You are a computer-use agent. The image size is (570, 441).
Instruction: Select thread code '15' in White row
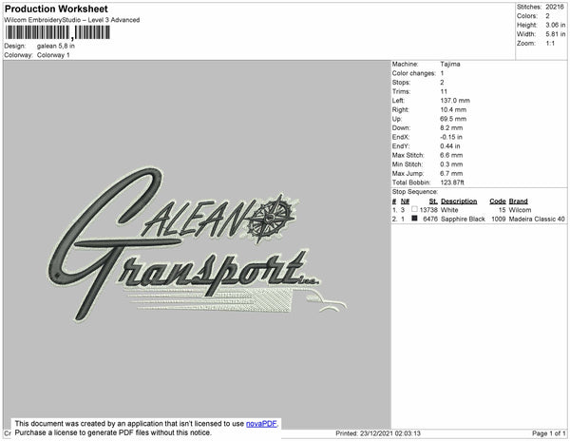(502, 210)
